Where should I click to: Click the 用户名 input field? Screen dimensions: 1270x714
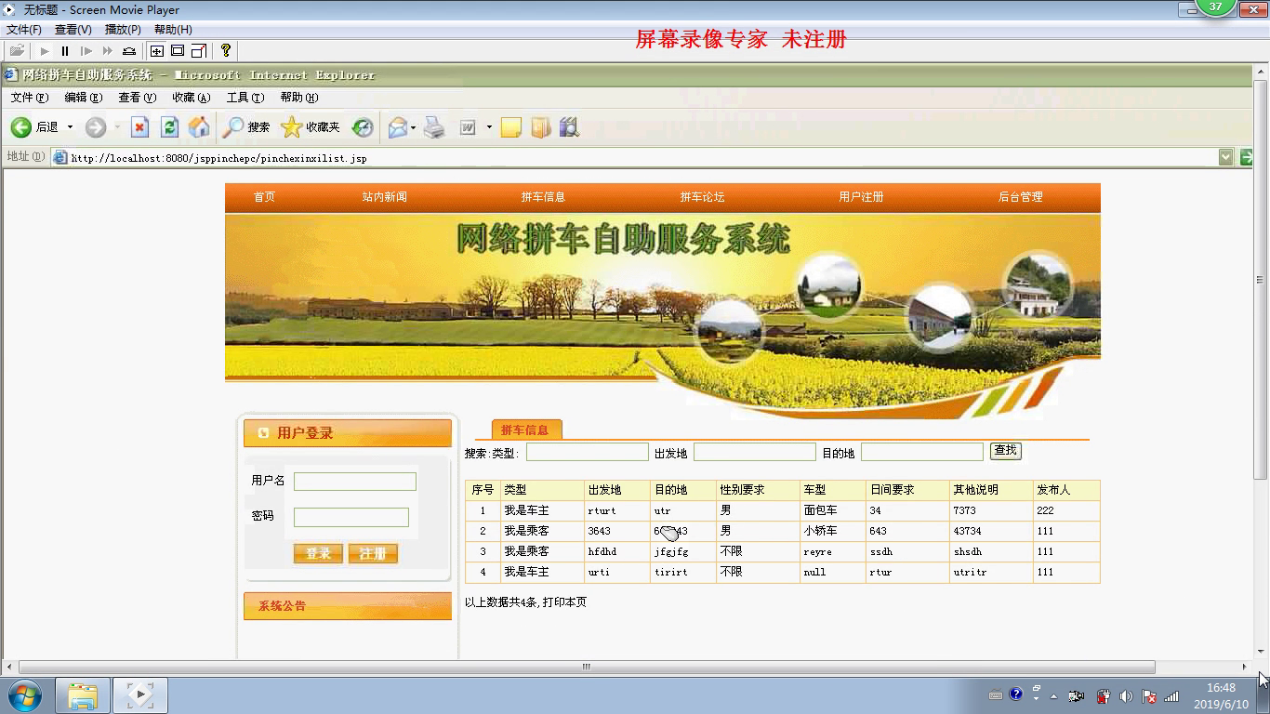[x=355, y=482]
